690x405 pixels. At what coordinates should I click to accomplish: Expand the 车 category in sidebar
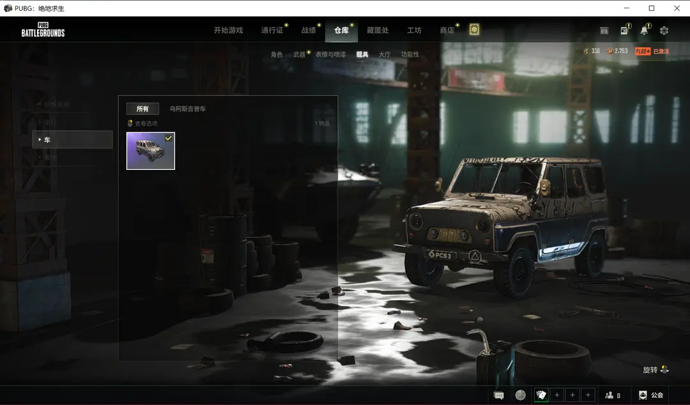click(x=72, y=140)
